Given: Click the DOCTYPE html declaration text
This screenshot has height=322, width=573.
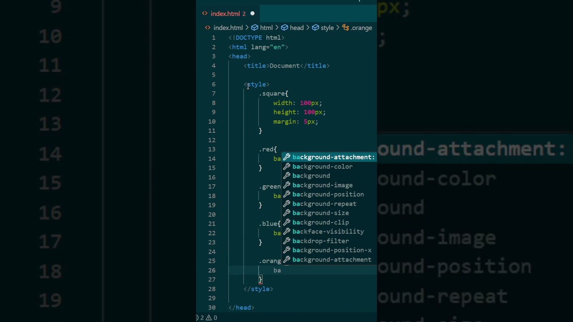Looking at the screenshot, I should [x=257, y=38].
